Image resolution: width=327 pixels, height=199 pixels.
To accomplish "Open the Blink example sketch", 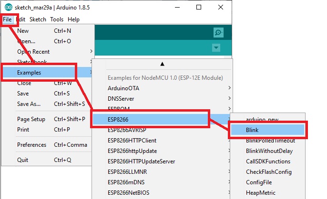I will [268, 130].
